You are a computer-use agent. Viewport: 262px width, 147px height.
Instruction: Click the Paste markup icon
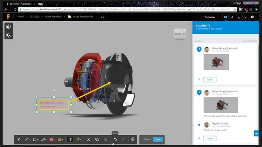click(105, 140)
